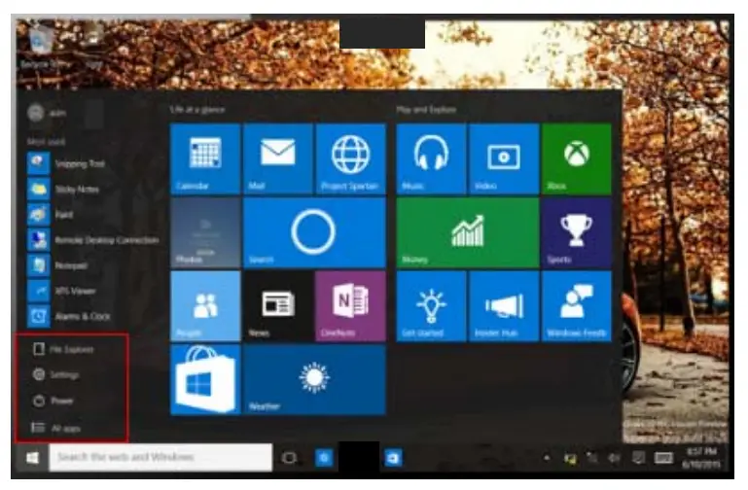
Task: Launch Snipping Tool from most used
Action: [66, 163]
